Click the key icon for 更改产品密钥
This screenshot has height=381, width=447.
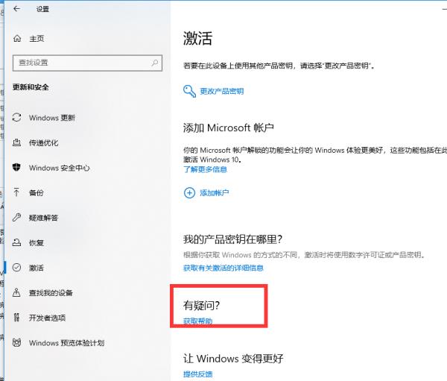(x=189, y=91)
